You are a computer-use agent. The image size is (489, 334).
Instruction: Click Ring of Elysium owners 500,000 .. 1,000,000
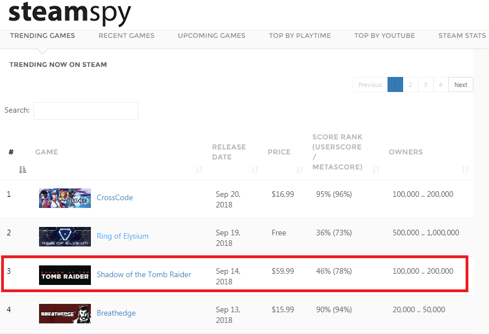(x=425, y=233)
